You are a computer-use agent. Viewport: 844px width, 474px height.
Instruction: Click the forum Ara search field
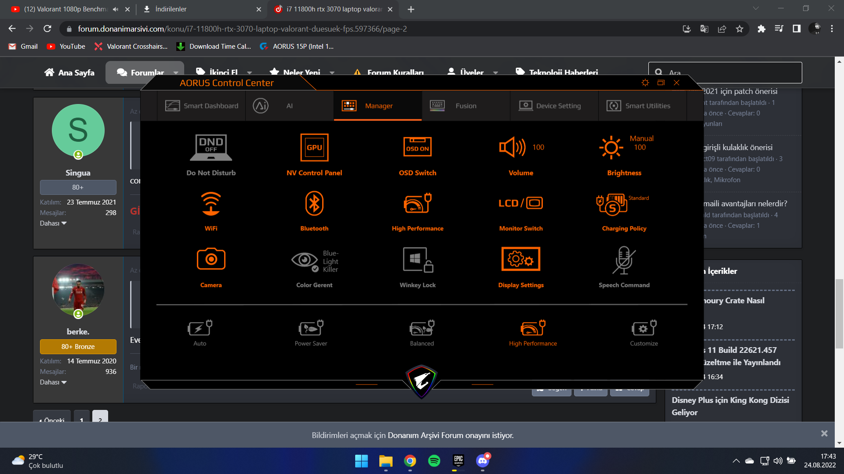(725, 72)
